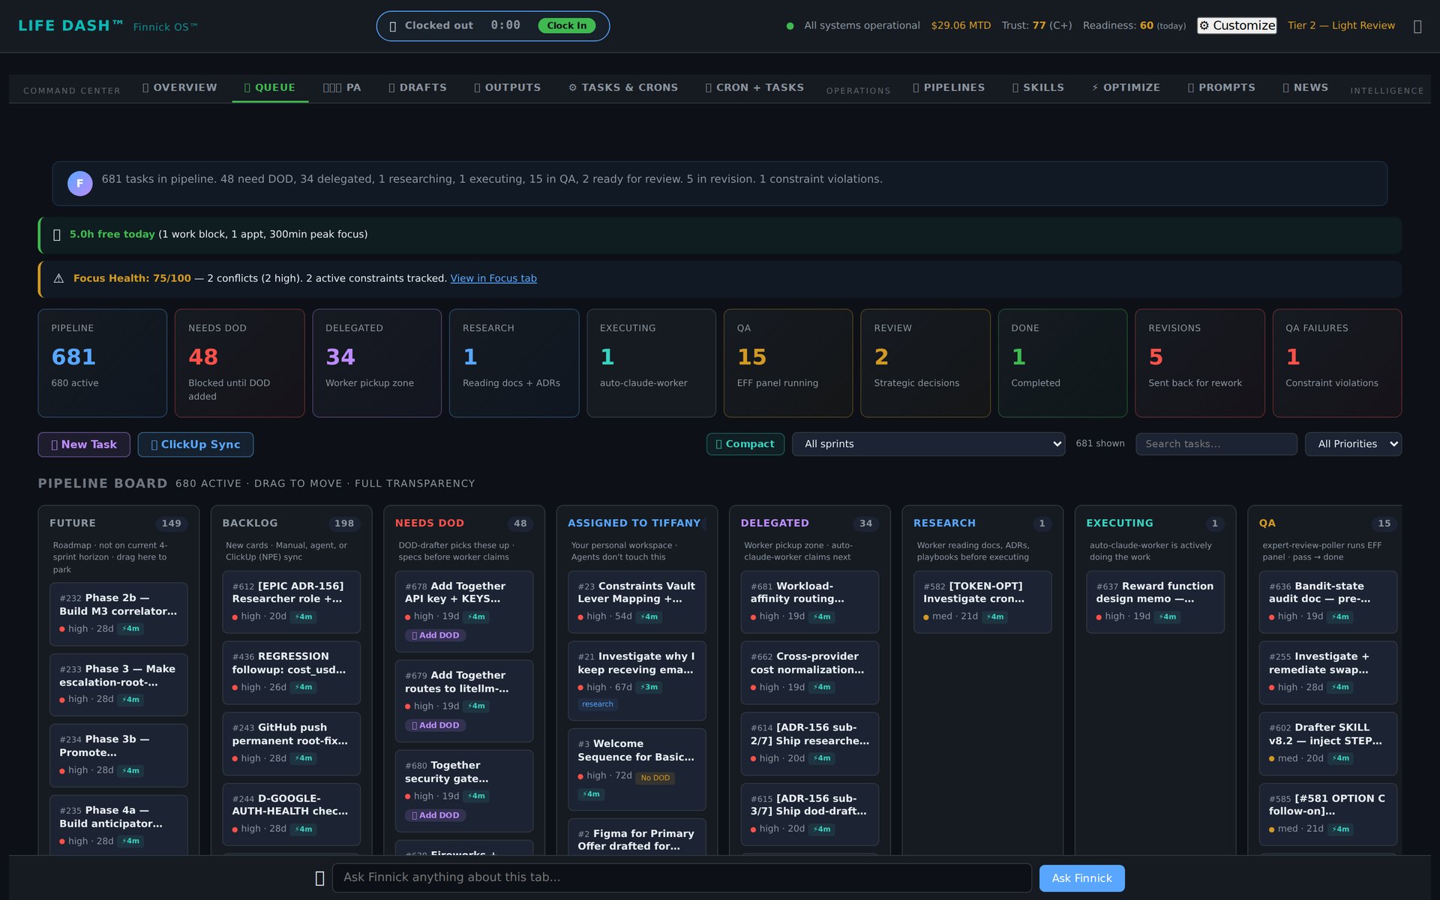The width and height of the screenshot is (1440, 900).
Task: Switch to TASKS & CRONS tab
Action: pos(623,88)
